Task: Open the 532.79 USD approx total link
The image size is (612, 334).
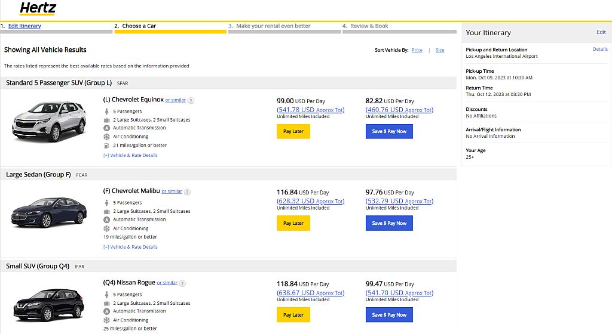Action: tap(399, 201)
